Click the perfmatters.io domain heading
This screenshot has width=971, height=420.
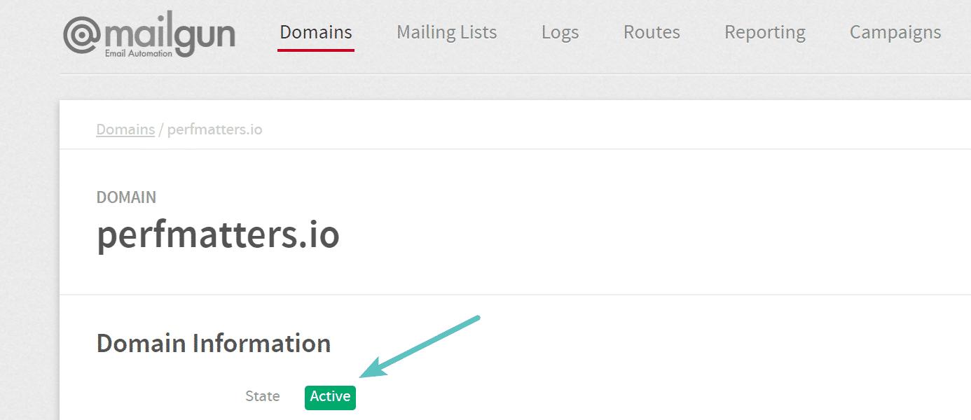tap(218, 234)
